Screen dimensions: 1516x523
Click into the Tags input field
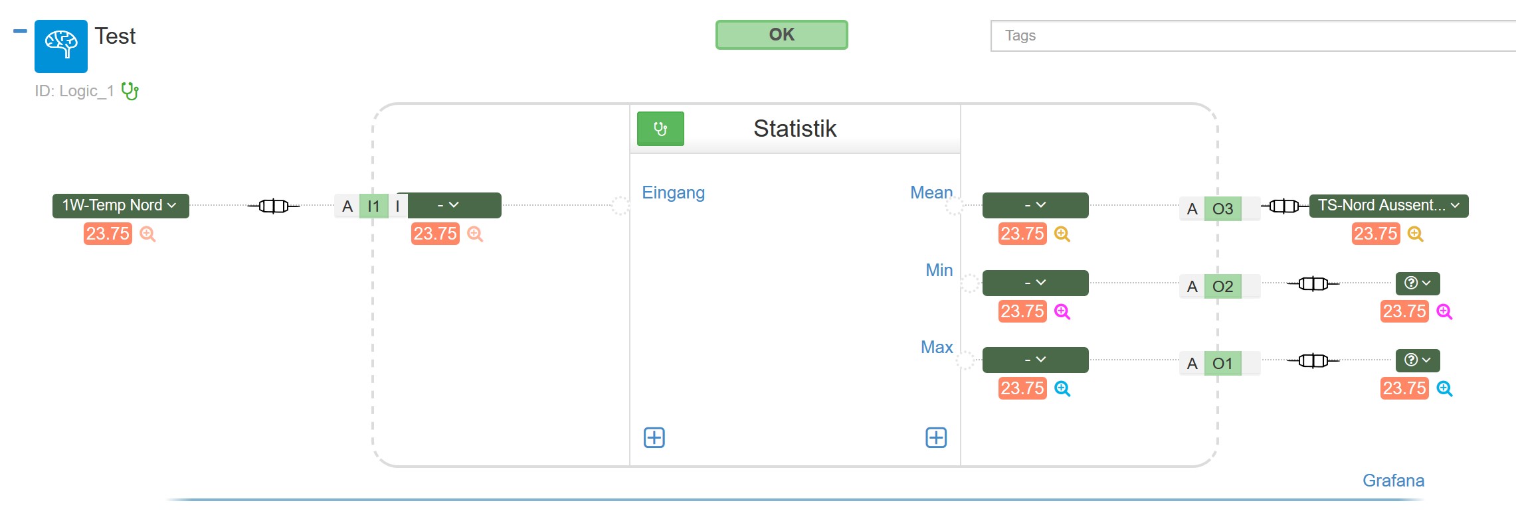(1253, 36)
